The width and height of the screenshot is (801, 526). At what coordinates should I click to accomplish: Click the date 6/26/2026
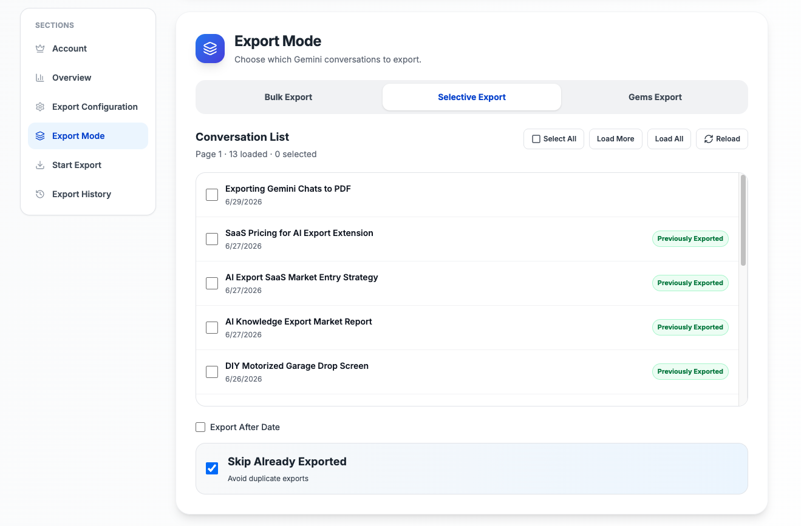coord(244,379)
